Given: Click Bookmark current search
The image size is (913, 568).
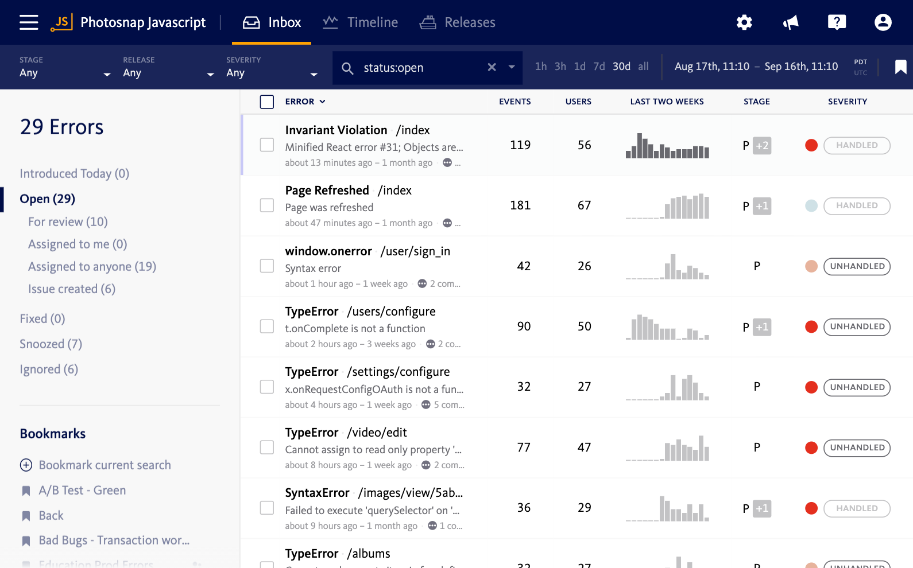Looking at the screenshot, I should click(105, 465).
